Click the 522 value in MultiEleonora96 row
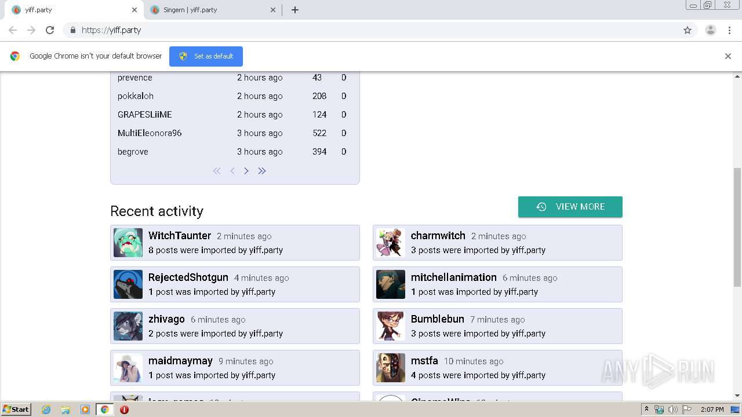Screen dimensions: 742x417 (319, 133)
